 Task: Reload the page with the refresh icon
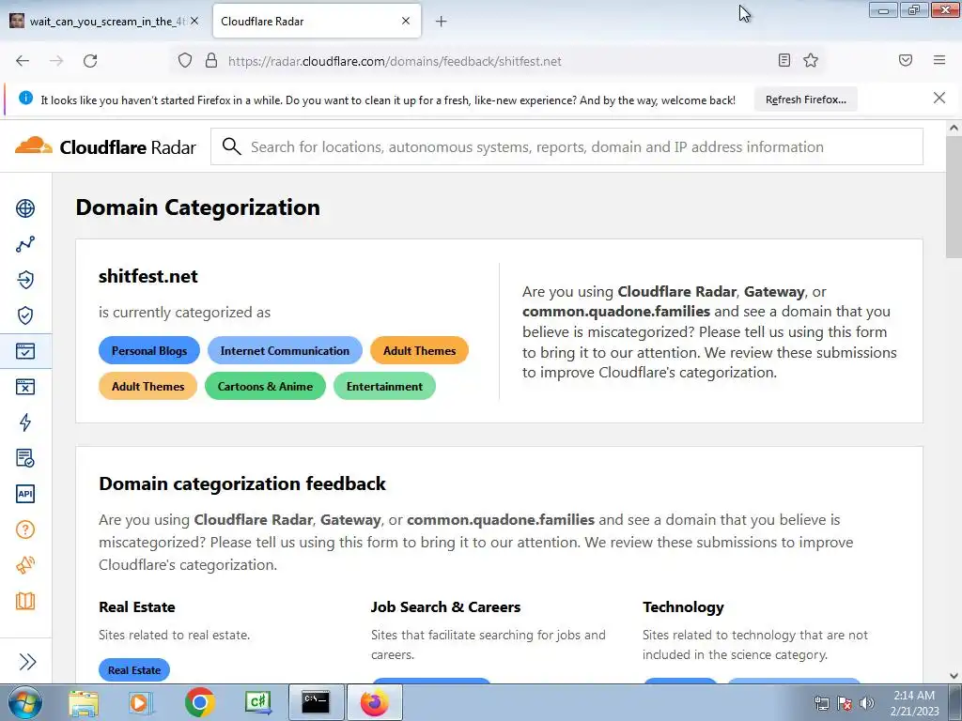90,61
